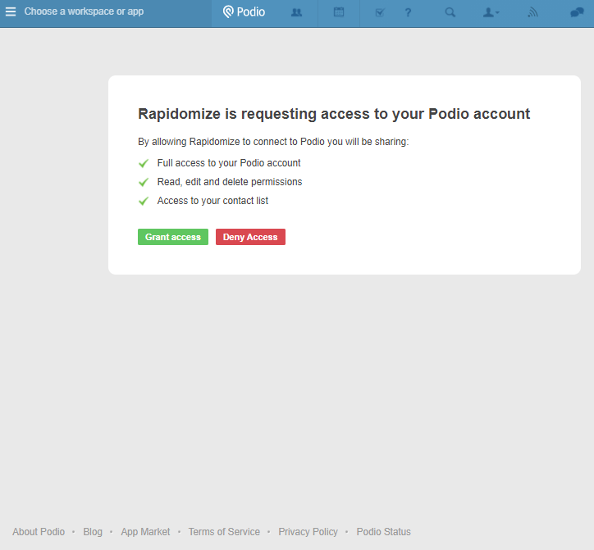Open the App Market link
This screenshot has height=550, width=594.
(x=145, y=532)
